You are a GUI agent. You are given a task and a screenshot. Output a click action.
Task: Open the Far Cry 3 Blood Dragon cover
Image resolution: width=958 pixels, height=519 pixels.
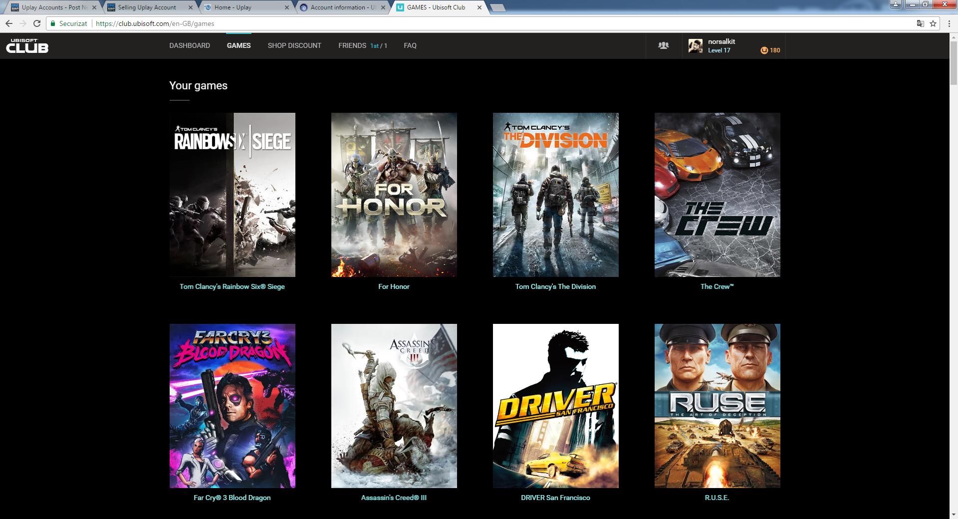coord(233,406)
